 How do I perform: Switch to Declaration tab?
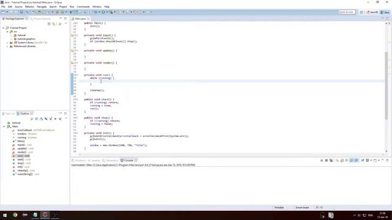[110, 160]
